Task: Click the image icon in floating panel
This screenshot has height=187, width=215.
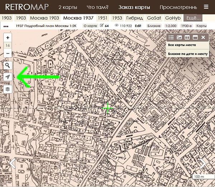Action: [179, 37]
